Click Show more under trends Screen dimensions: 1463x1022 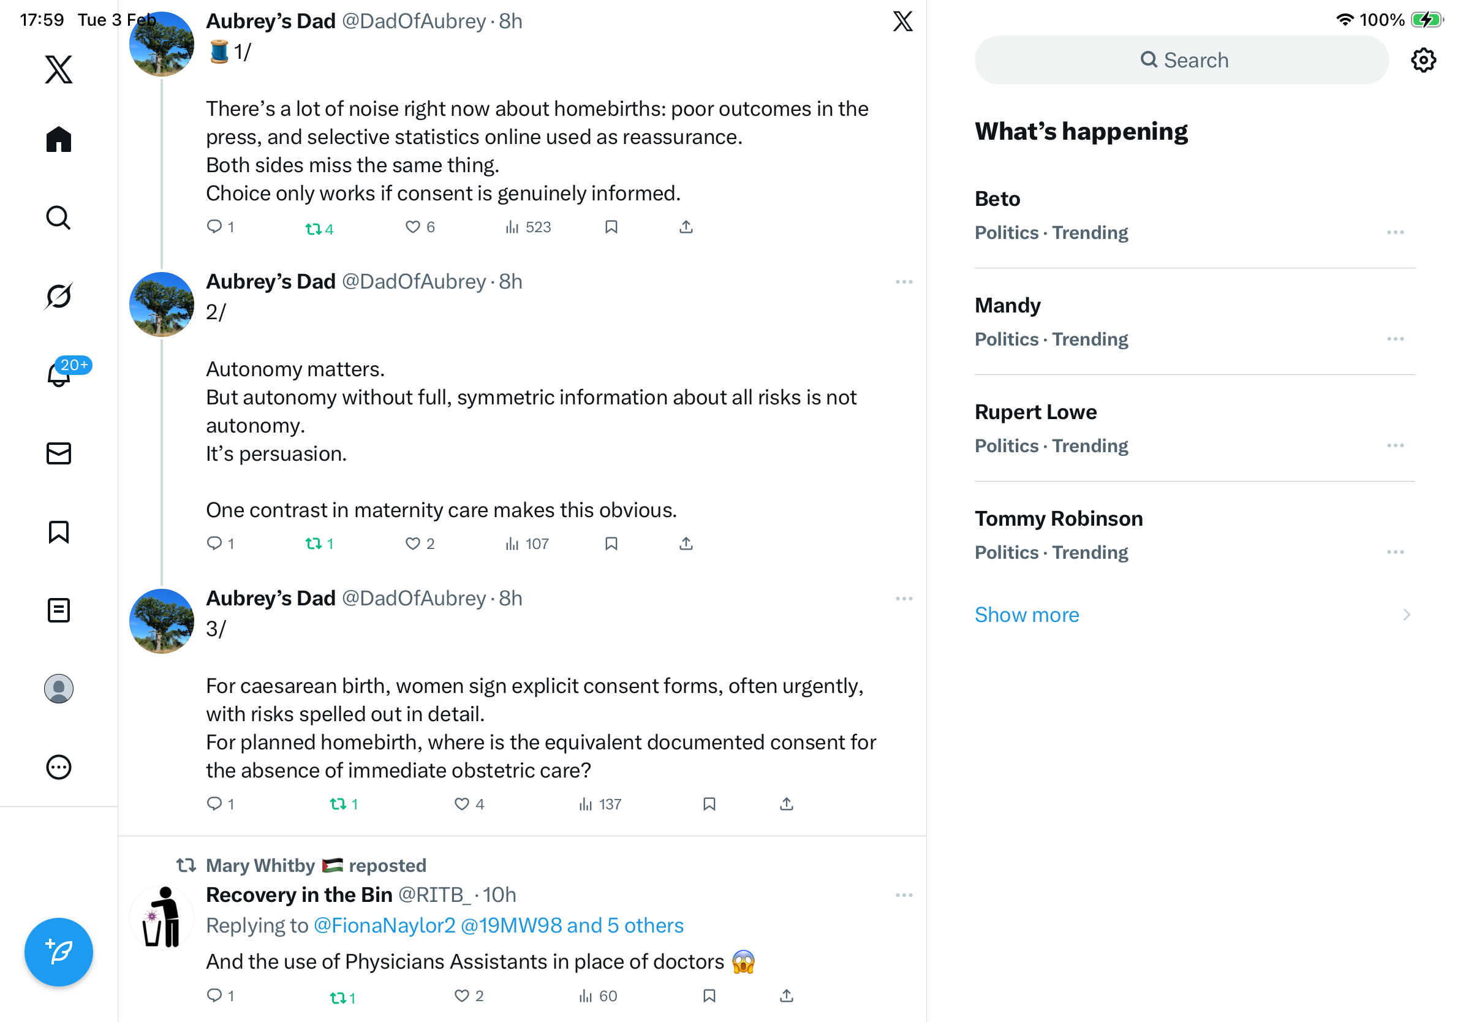[x=1027, y=615]
